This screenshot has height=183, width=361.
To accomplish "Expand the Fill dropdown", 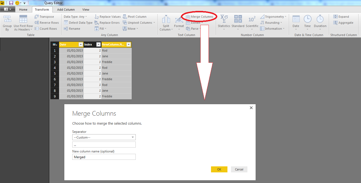I will 100,29.
